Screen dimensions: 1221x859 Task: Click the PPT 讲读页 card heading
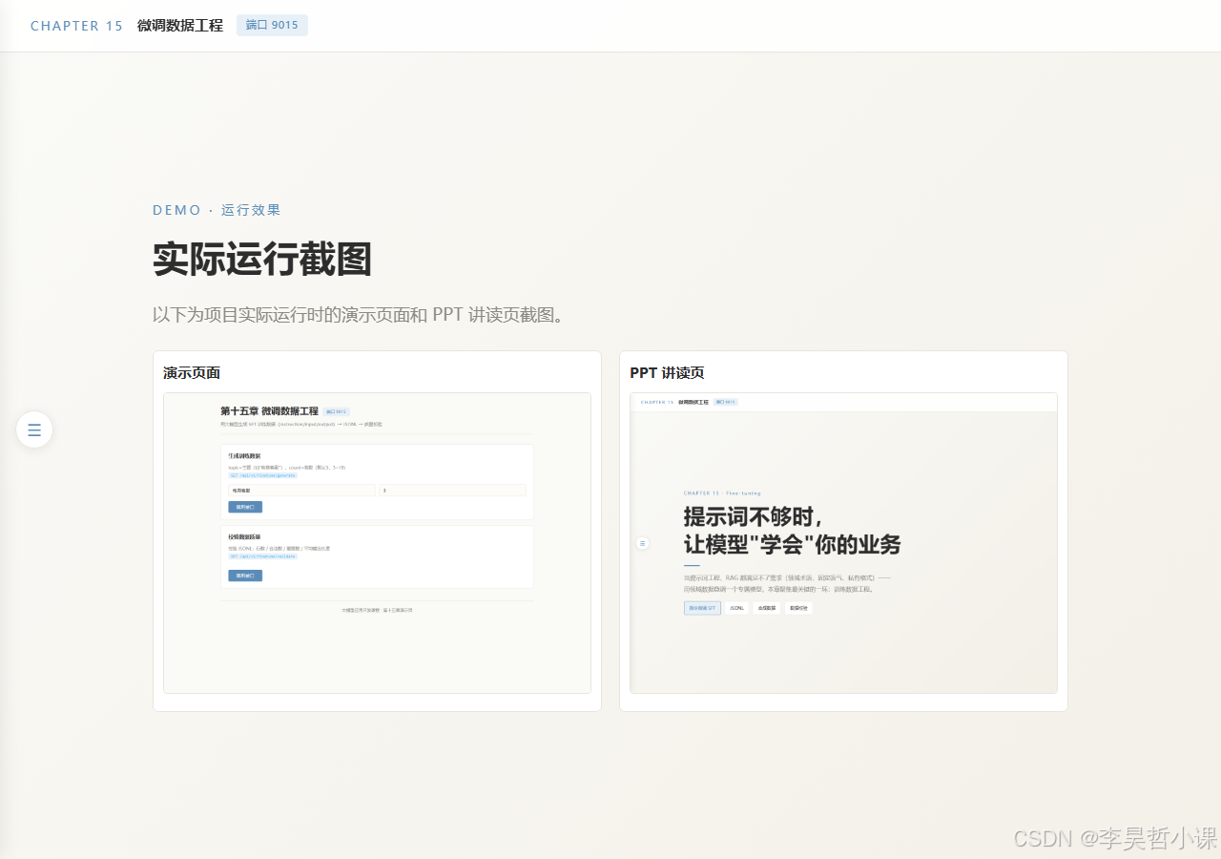(x=667, y=372)
